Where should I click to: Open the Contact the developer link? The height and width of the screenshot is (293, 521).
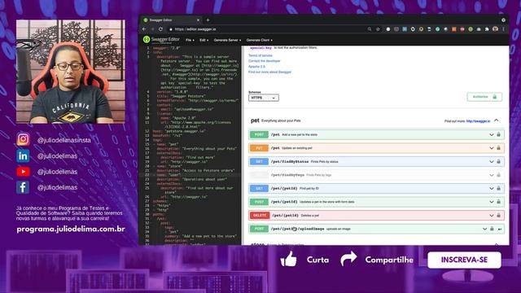point(264,61)
